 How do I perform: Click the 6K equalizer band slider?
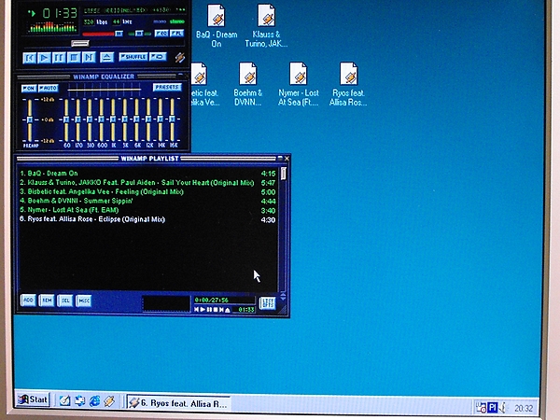(x=137, y=119)
